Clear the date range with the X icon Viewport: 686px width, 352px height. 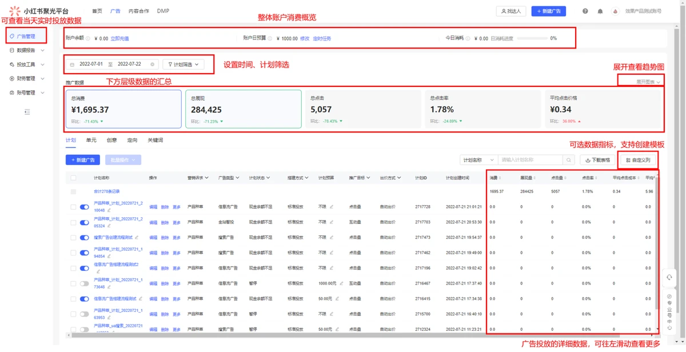153,65
